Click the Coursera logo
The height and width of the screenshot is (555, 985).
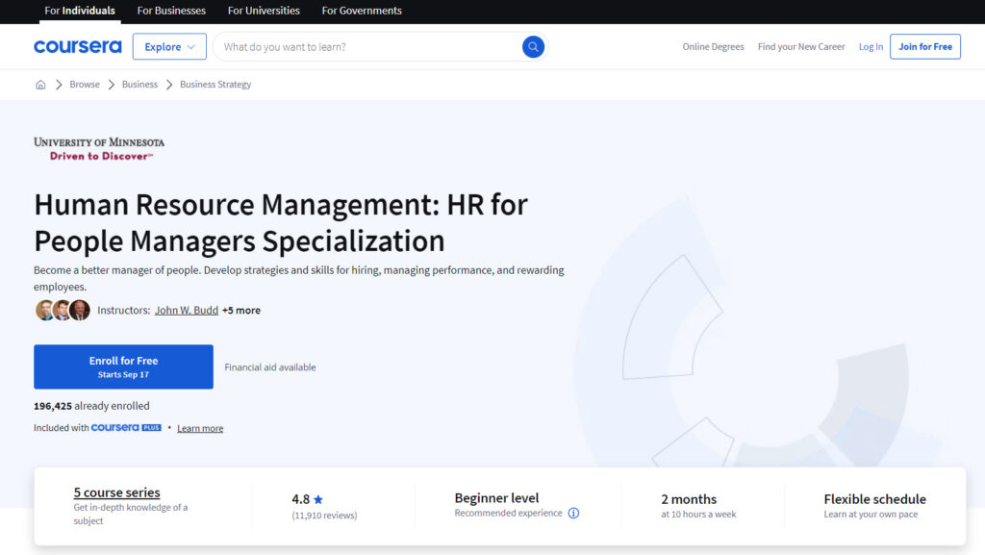[77, 46]
